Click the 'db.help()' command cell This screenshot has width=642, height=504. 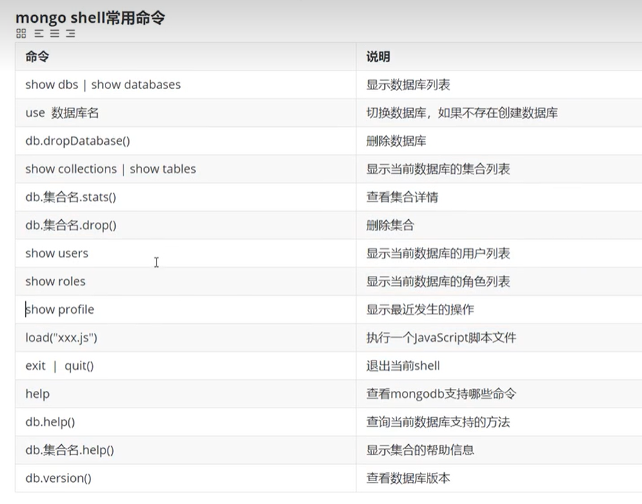point(185,422)
